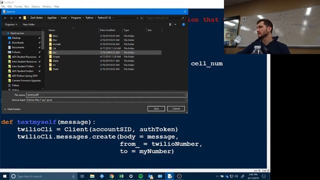This screenshot has height=180, width=320.
Task: Select the Doc folder
Action: [x=54, y=40]
